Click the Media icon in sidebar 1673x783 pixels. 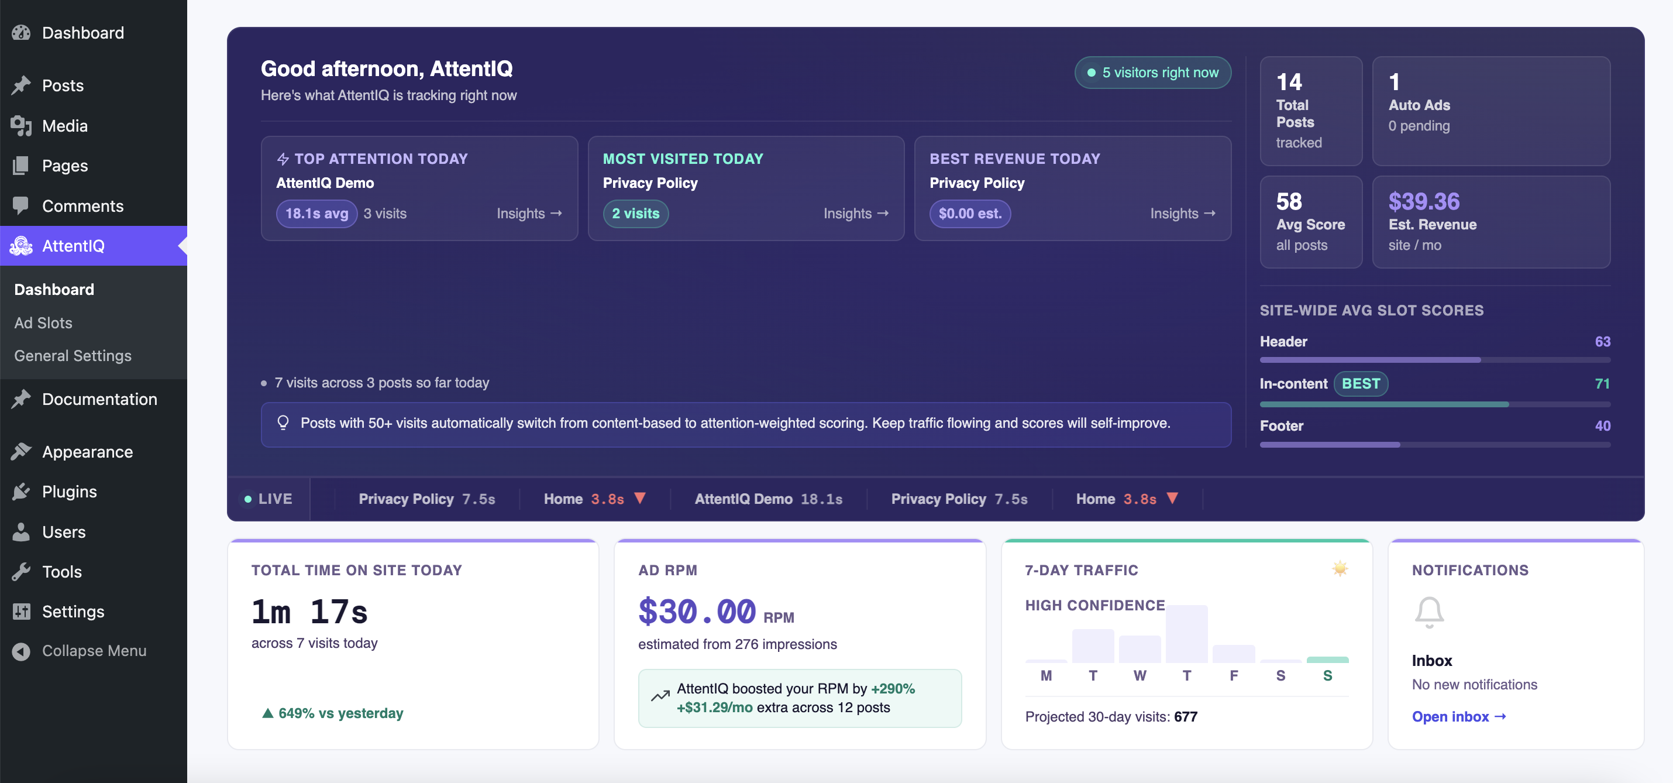pyautogui.click(x=22, y=125)
